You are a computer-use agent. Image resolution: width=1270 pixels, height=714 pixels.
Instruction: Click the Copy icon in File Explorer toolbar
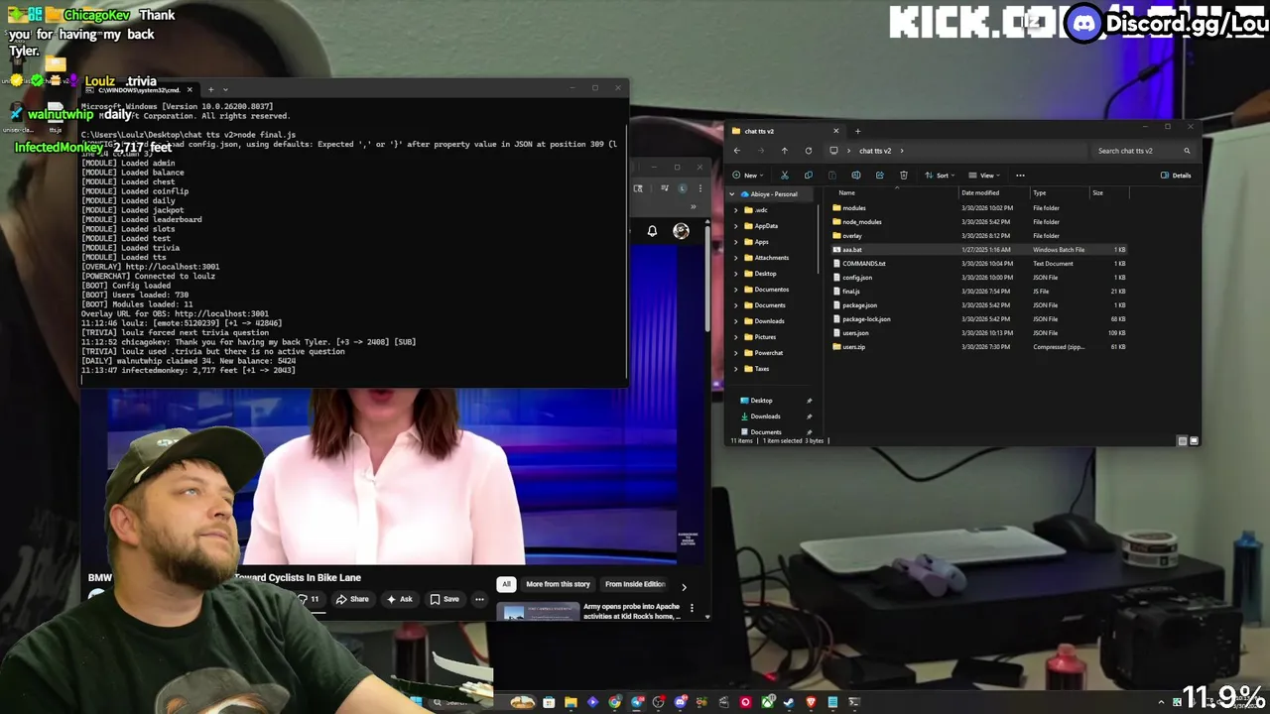coord(808,176)
